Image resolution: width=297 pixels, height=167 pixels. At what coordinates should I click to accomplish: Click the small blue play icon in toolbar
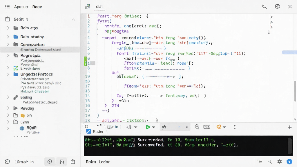pyautogui.click(x=117, y=127)
